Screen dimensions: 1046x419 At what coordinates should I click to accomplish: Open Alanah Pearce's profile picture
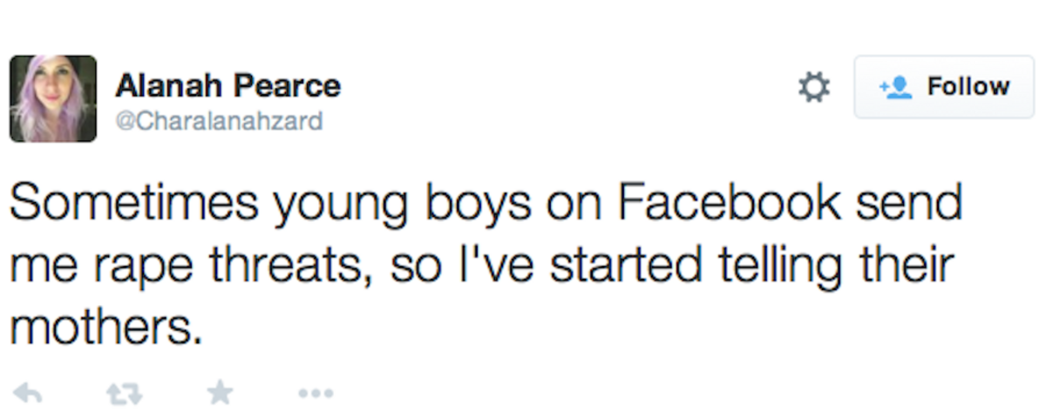(53, 98)
